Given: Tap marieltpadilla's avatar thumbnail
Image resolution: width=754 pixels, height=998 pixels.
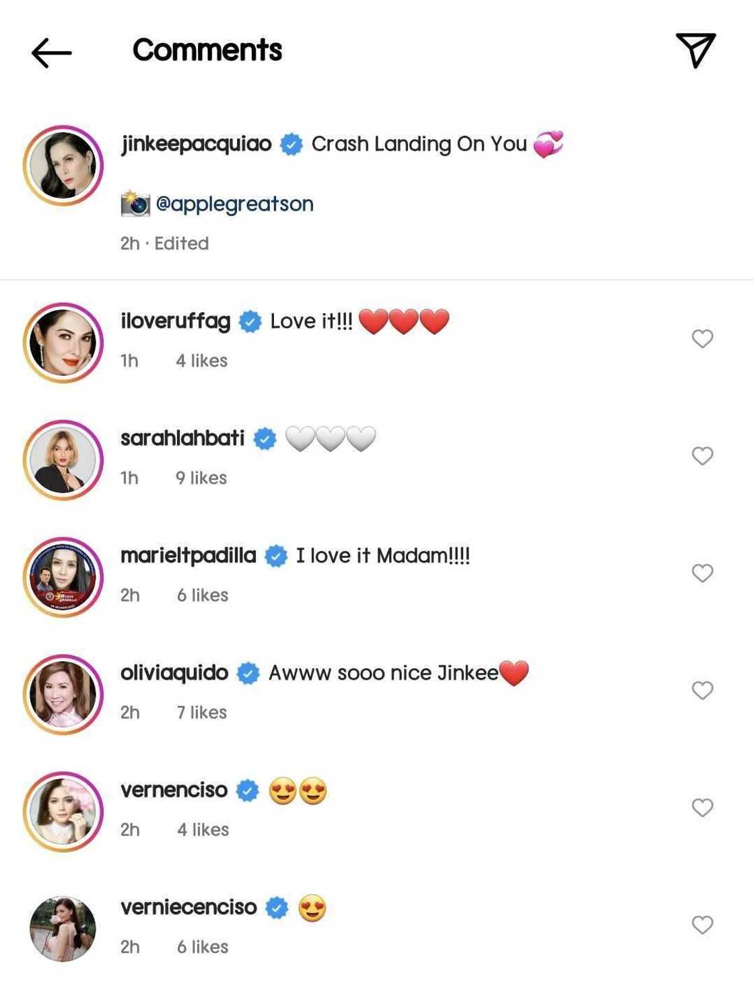Looking at the screenshot, I should 63,577.
